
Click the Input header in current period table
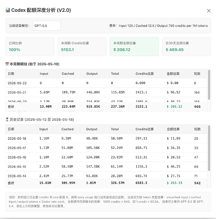click(x=44, y=74)
